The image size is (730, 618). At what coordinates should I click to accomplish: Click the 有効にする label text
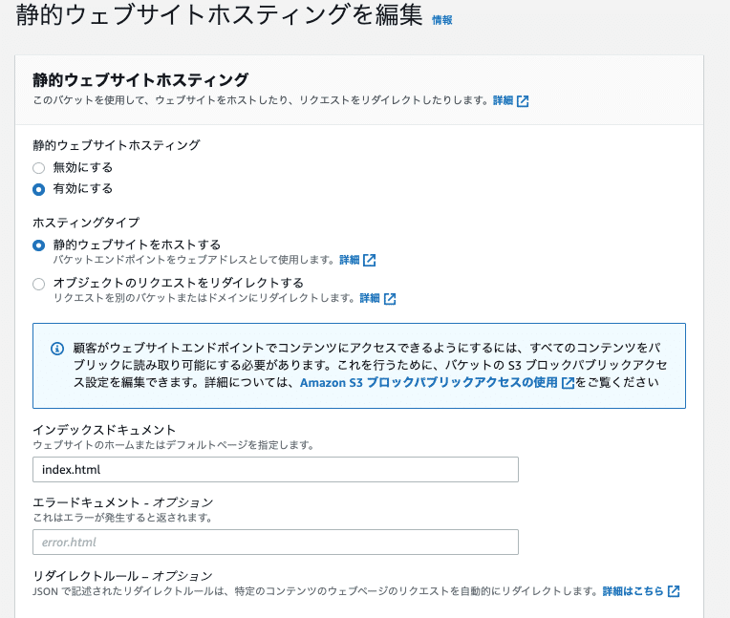click(x=83, y=188)
